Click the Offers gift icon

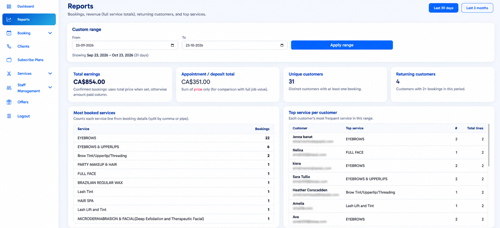click(x=9, y=102)
